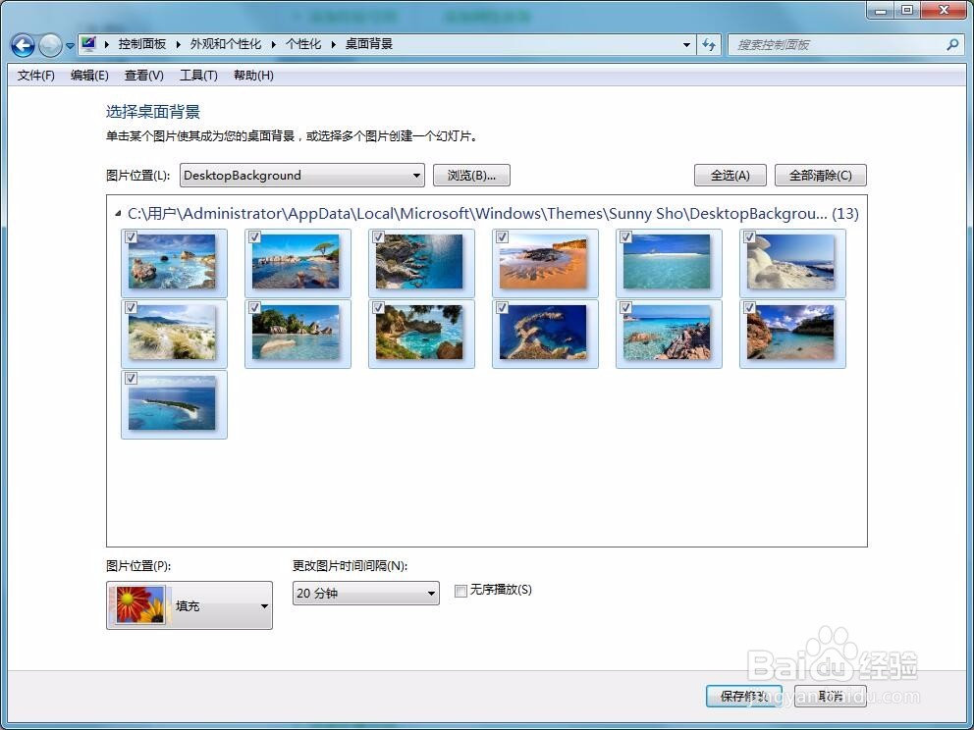Viewport: 974px width, 730px height.
Task: Go to 控制面板 breadcrumb
Action: 142,44
